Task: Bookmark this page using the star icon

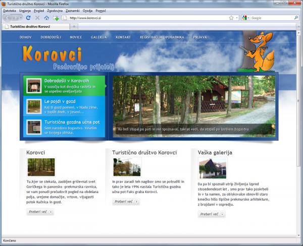Action: coord(231,18)
